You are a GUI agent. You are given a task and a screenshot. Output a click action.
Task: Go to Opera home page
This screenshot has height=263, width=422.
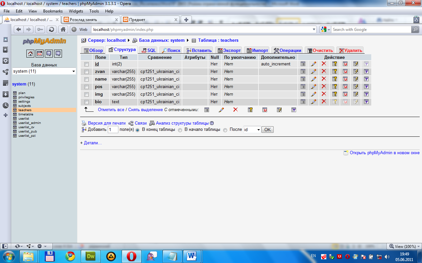tap(63, 30)
